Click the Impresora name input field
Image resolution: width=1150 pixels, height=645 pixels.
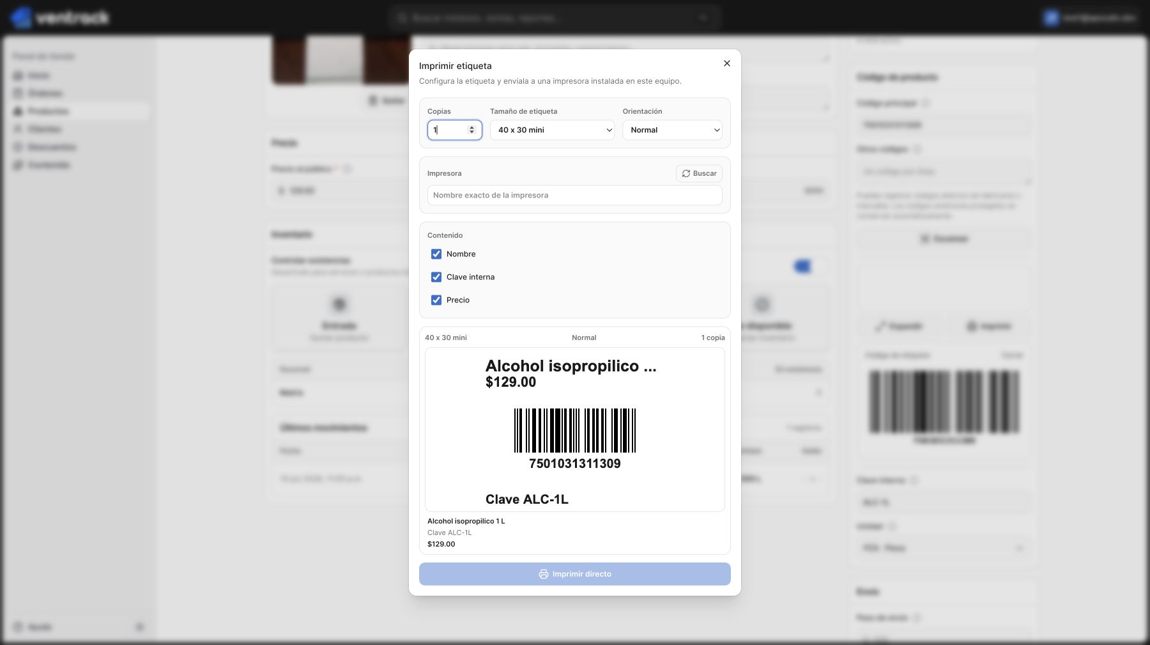[574, 196]
